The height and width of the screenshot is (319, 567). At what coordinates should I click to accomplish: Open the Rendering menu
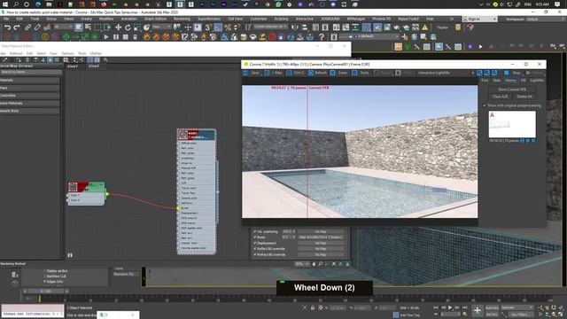tap(182, 19)
